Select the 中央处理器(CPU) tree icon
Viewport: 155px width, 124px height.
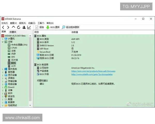pyautogui.click(x=9, y=45)
